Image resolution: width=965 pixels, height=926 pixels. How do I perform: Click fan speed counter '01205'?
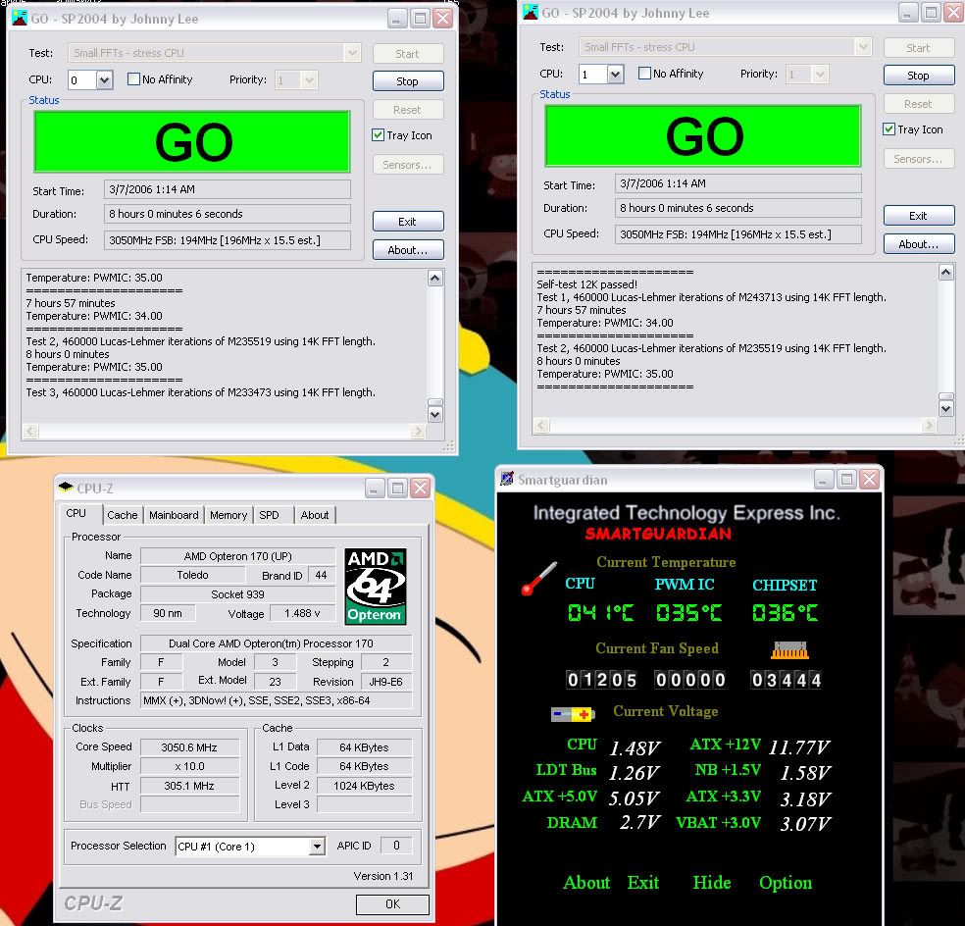coord(601,680)
